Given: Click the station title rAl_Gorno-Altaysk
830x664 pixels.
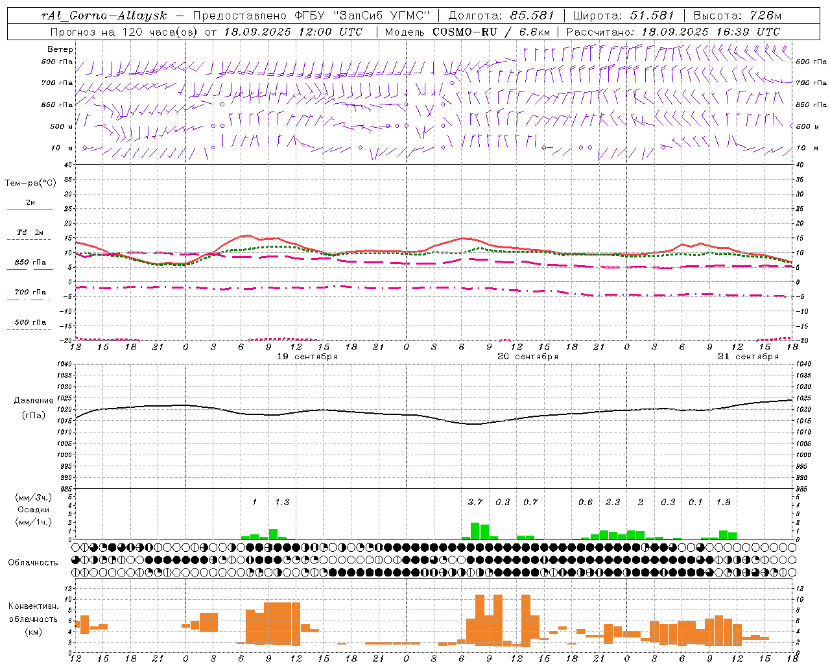Looking at the screenshot, I should 105,16.
